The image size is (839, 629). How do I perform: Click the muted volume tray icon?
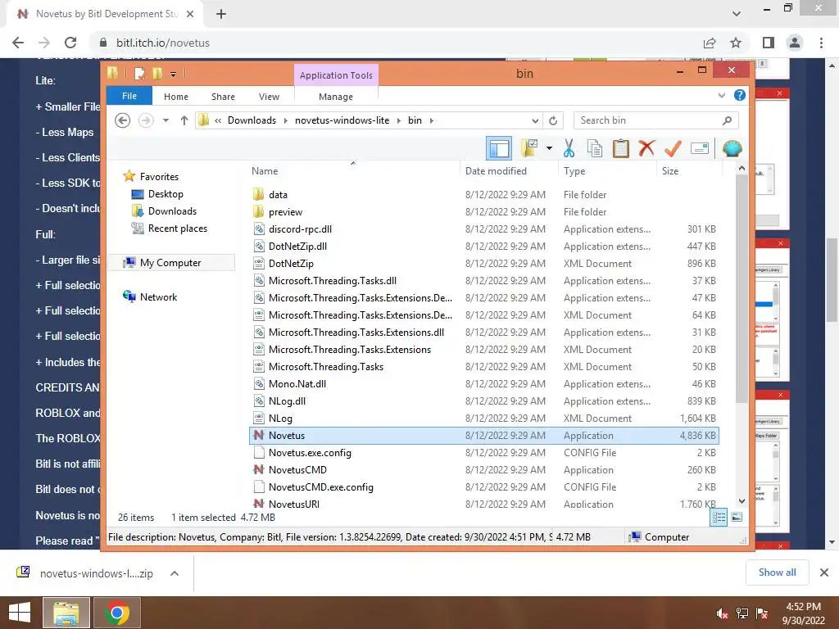click(722, 613)
